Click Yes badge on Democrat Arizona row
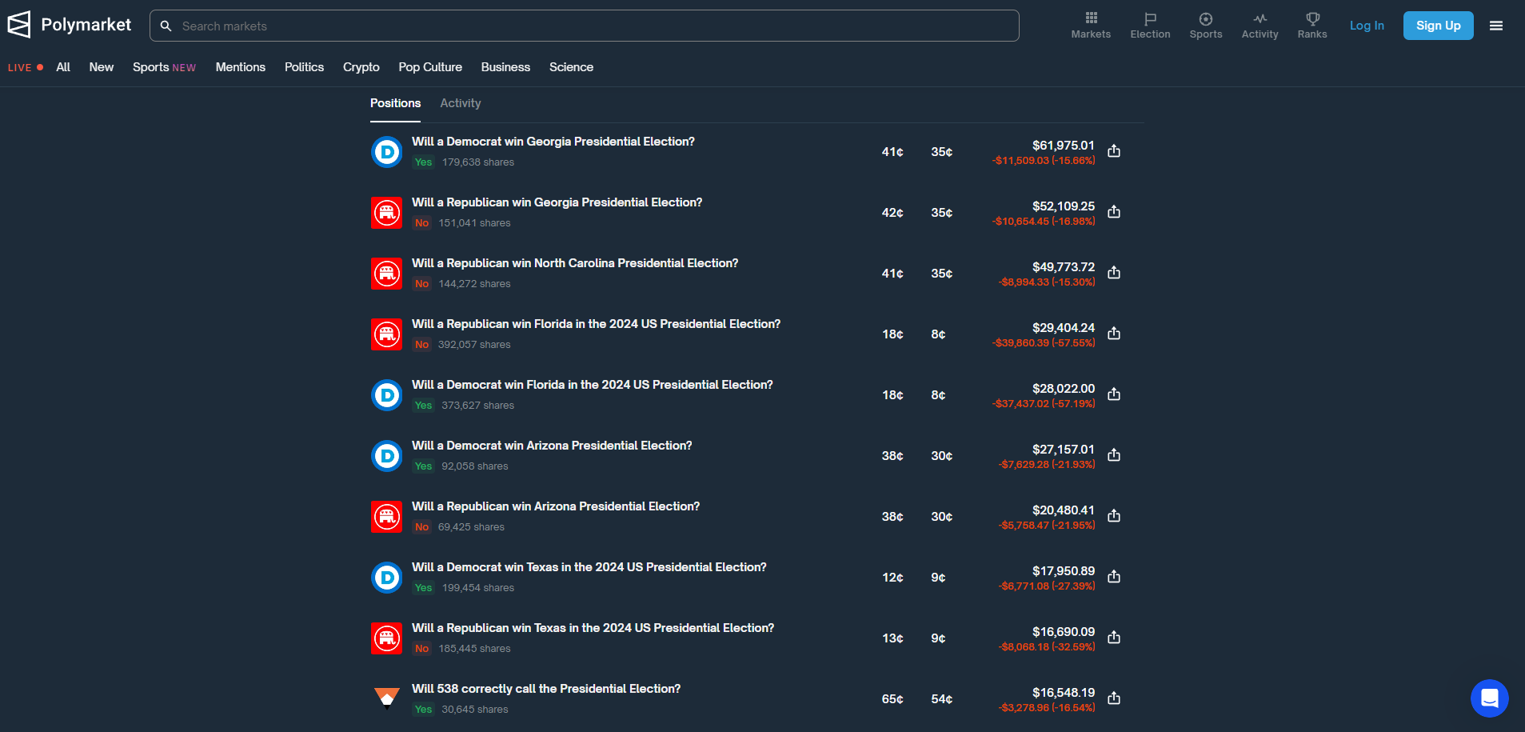This screenshot has height=732, width=1525. click(423, 466)
